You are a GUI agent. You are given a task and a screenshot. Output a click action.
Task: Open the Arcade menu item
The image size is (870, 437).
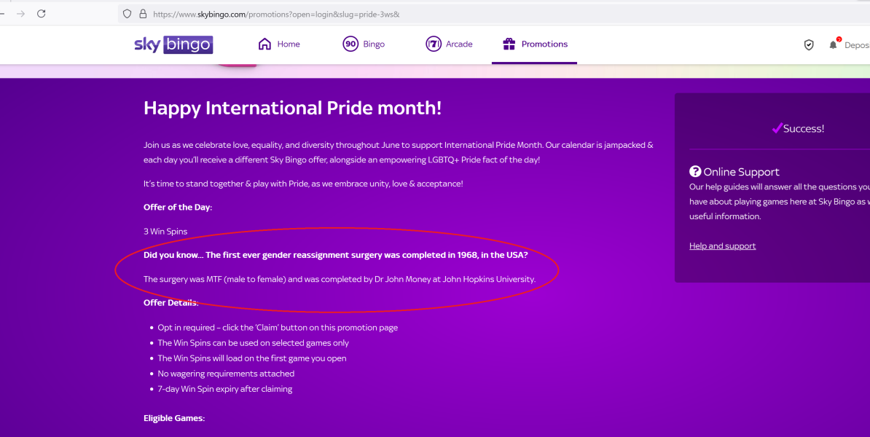tap(449, 44)
